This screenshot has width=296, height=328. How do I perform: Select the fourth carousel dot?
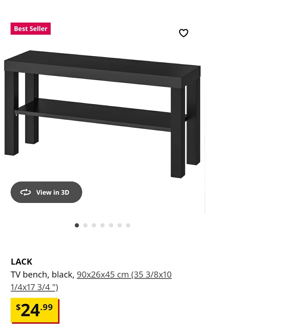pyautogui.click(x=103, y=225)
